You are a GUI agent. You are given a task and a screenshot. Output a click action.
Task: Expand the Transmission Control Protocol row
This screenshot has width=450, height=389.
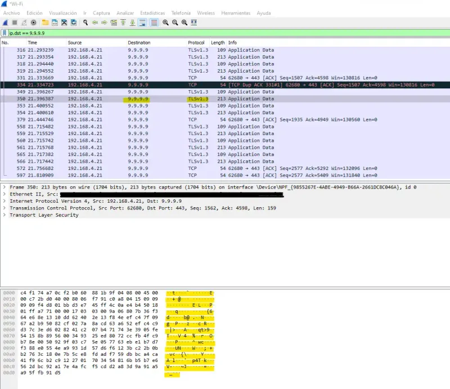[4, 208]
